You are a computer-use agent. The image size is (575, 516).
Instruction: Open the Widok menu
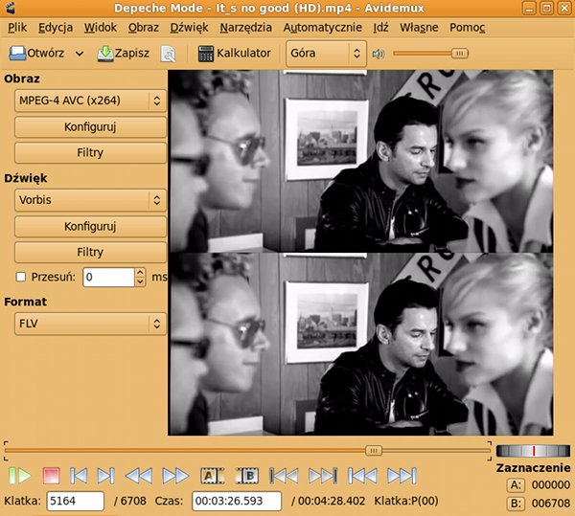click(100, 28)
